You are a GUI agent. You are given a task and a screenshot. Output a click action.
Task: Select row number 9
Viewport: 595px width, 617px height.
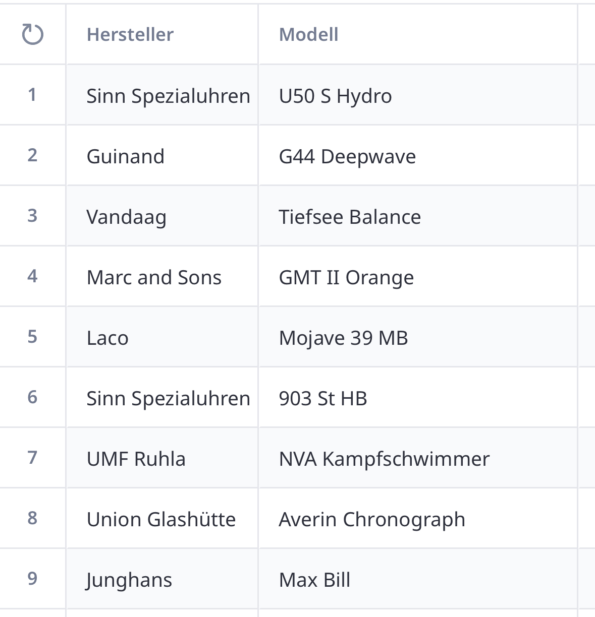32,579
